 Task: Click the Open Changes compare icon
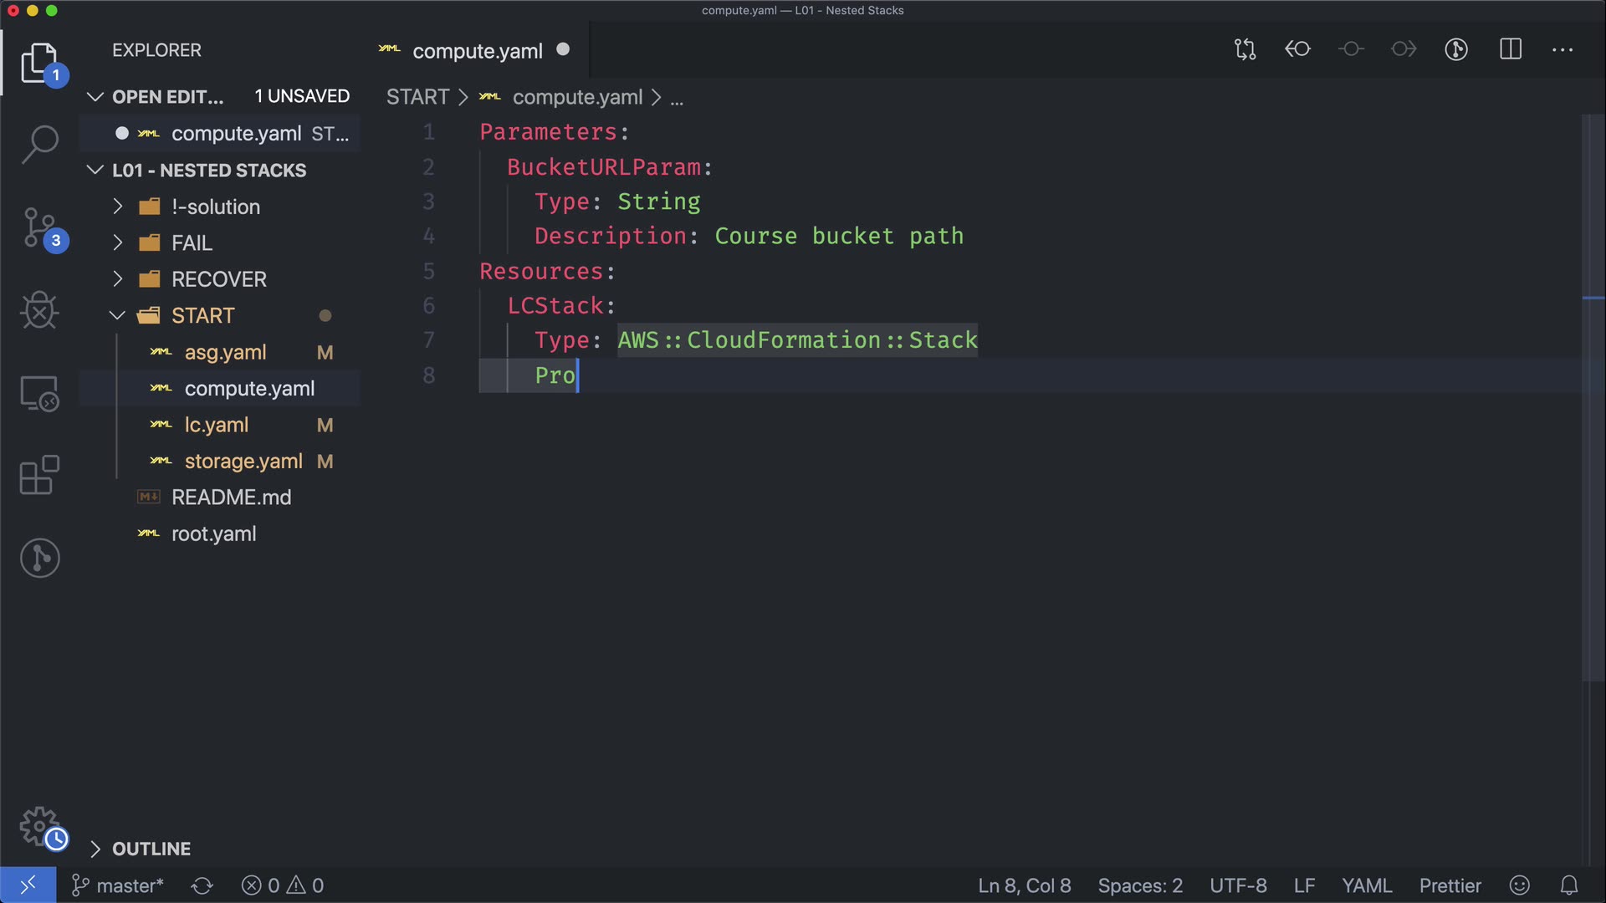[x=1245, y=49]
